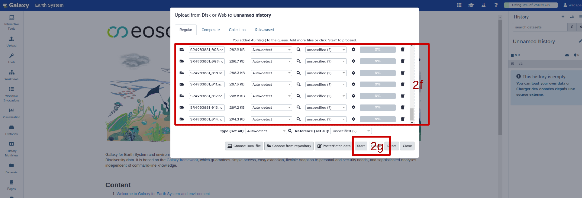Edit the SR4903881_010.nc file name field
The height and width of the screenshot is (198, 582).
[x=207, y=73]
